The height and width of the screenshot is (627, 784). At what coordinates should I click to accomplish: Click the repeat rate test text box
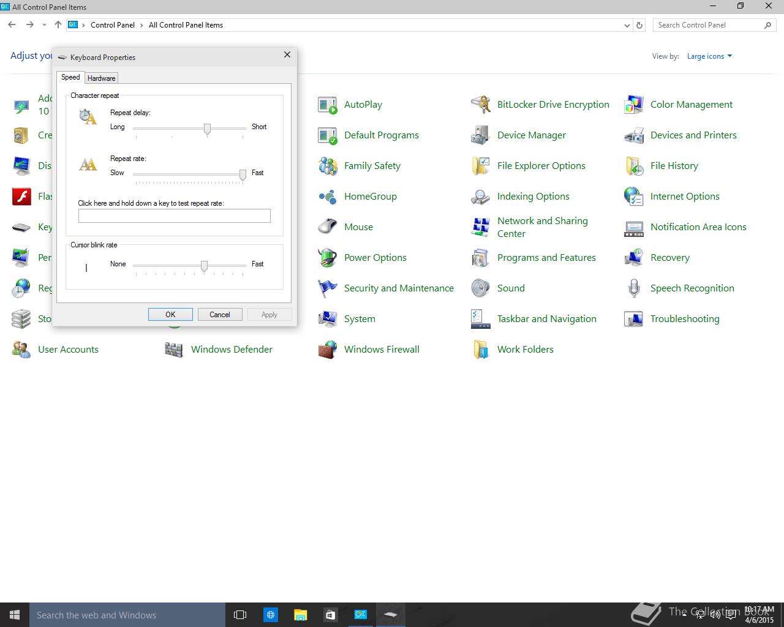pos(174,216)
